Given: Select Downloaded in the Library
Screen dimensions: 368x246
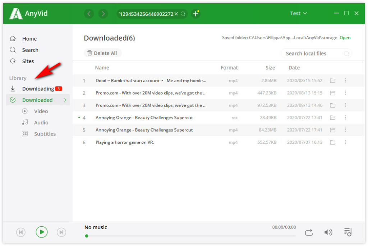Looking at the screenshot, I should [38, 100].
